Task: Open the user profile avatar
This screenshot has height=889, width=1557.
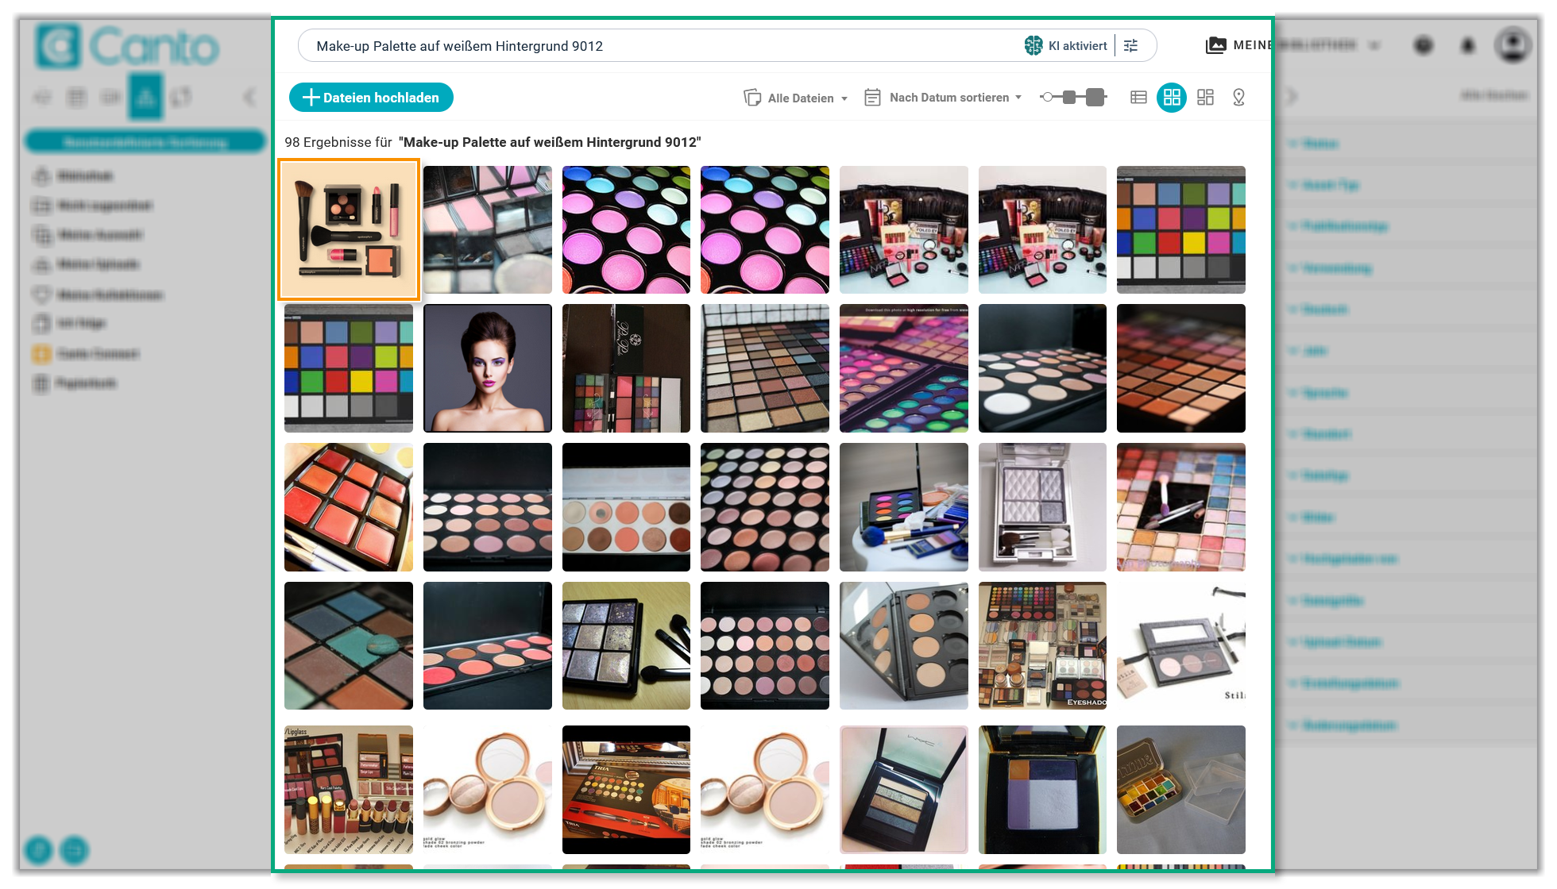Action: click(1513, 44)
